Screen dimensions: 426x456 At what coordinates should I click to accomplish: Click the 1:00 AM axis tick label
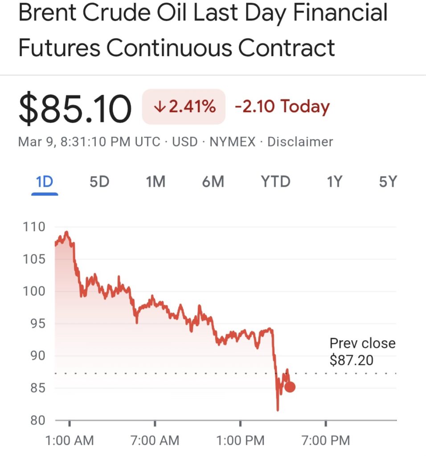pyautogui.click(x=70, y=441)
